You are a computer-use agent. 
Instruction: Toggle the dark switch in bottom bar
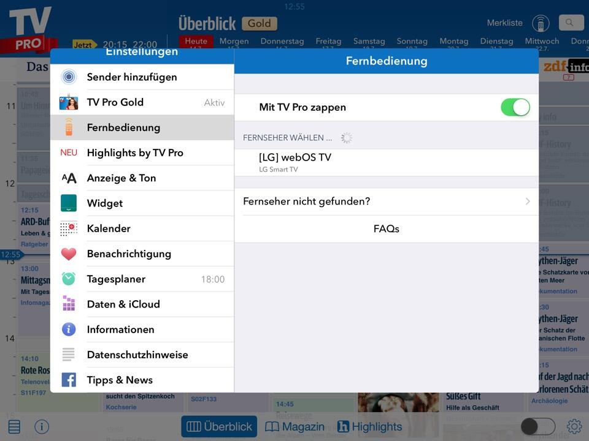click(x=538, y=426)
